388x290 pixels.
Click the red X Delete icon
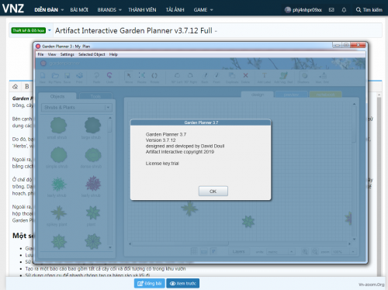(245, 75)
